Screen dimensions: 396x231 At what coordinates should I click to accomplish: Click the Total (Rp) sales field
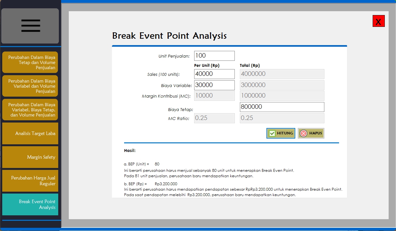[x=281, y=74]
